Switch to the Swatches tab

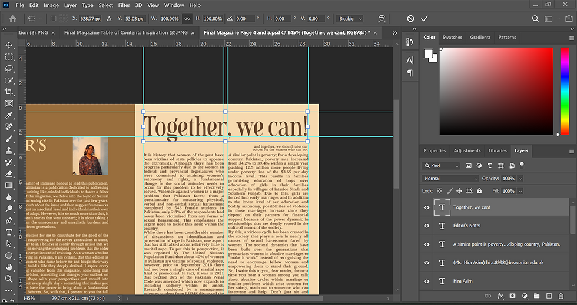click(452, 37)
